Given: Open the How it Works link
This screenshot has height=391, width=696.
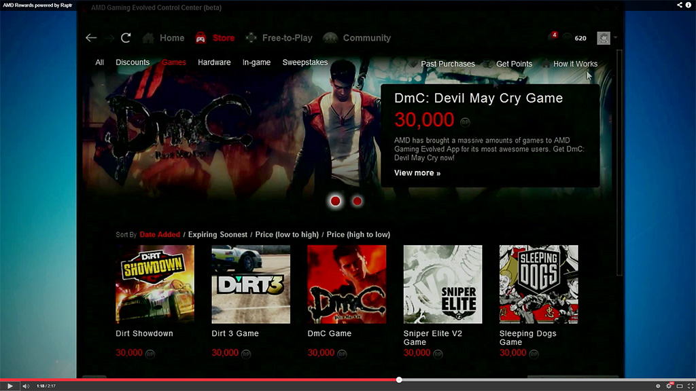Looking at the screenshot, I should tap(575, 64).
